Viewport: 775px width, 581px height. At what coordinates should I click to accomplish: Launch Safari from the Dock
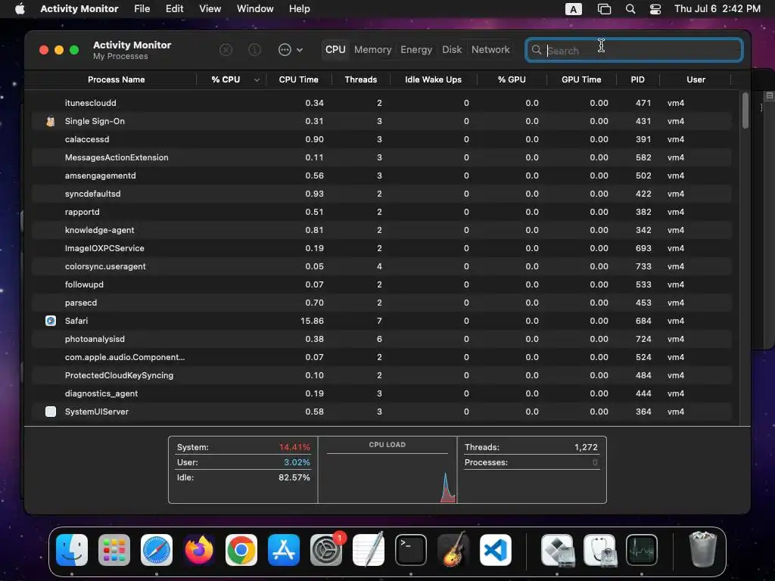[157, 550]
